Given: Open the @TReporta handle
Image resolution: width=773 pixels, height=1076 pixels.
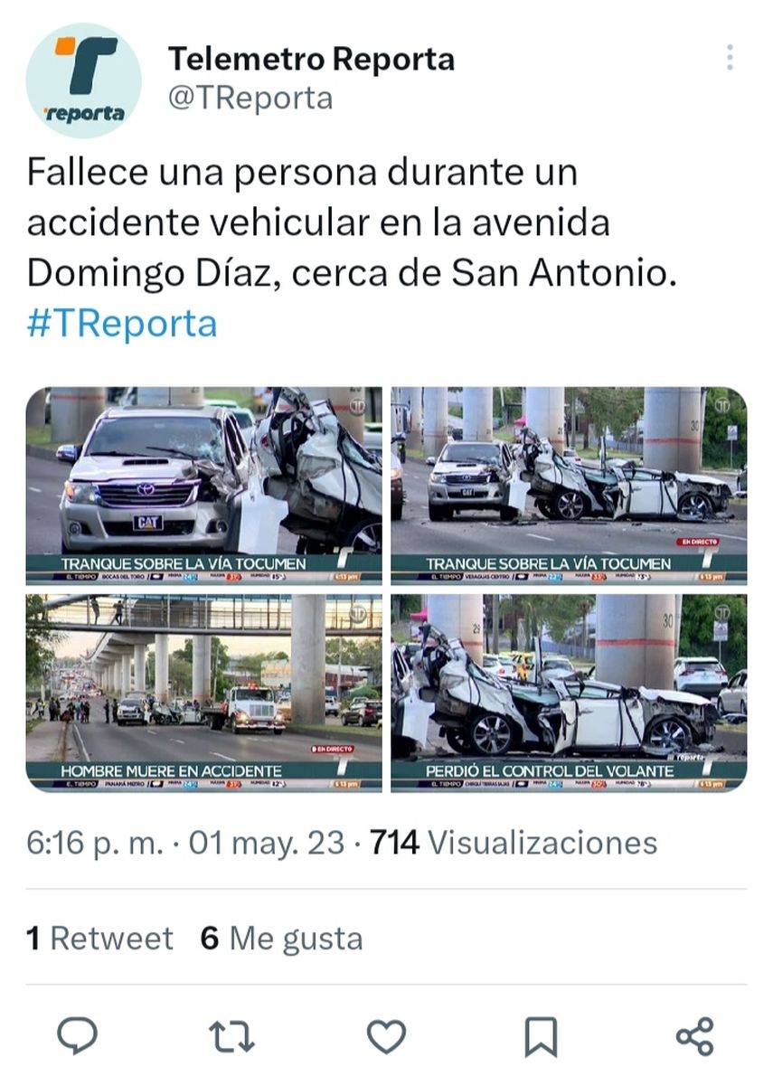Looking at the screenshot, I should point(250,99).
